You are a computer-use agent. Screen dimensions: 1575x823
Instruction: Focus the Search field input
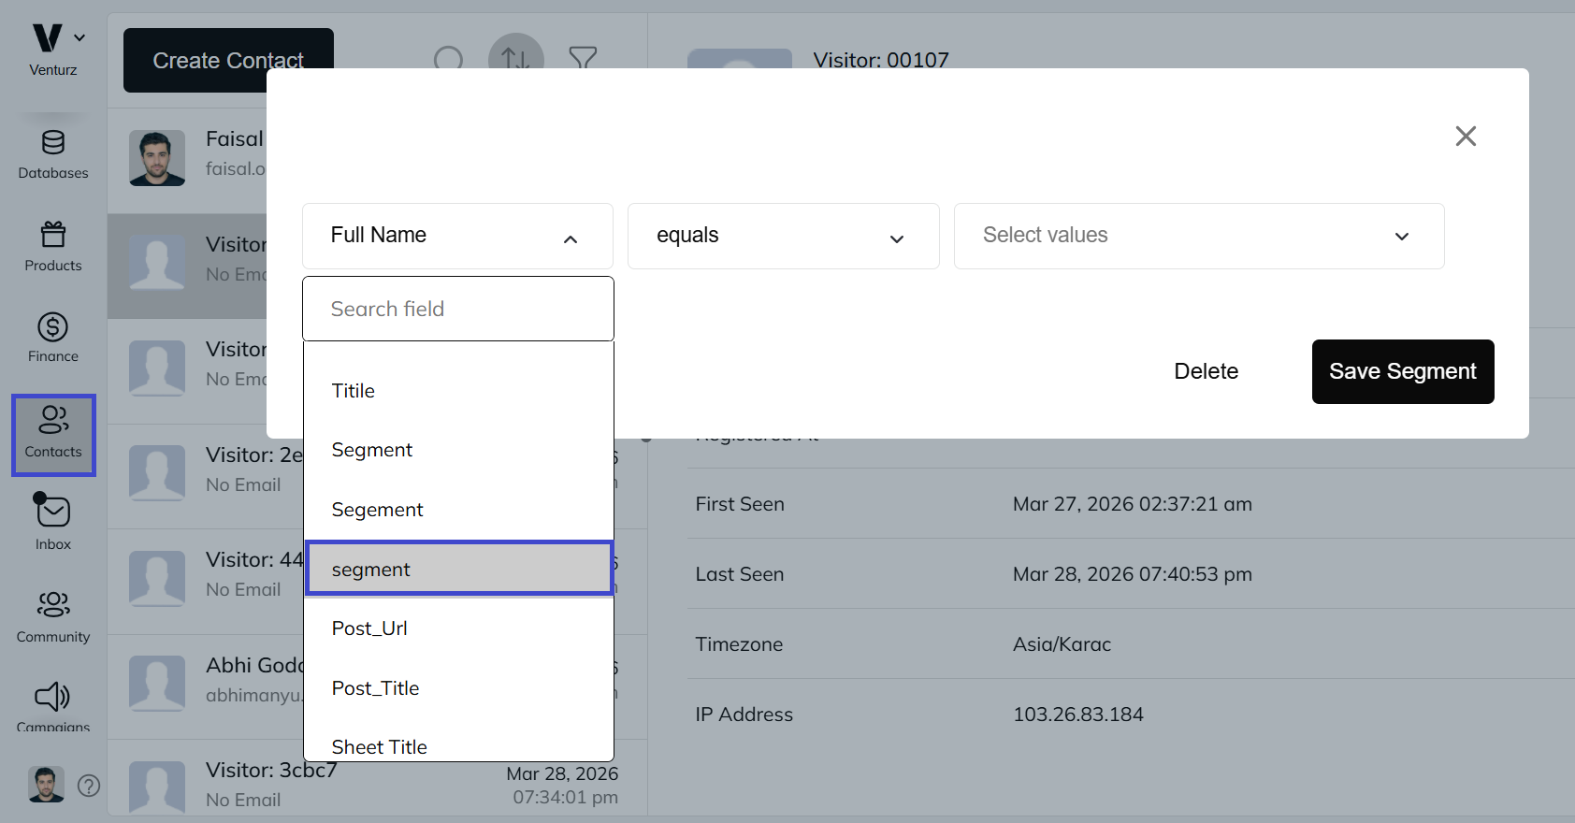coord(458,309)
